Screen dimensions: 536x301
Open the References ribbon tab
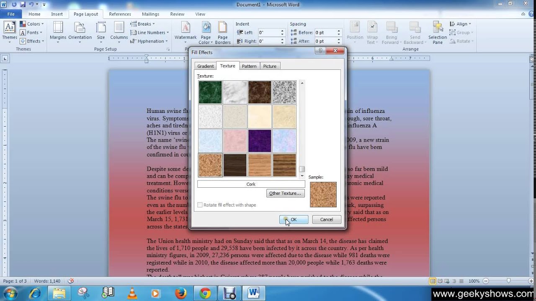pos(120,14)
